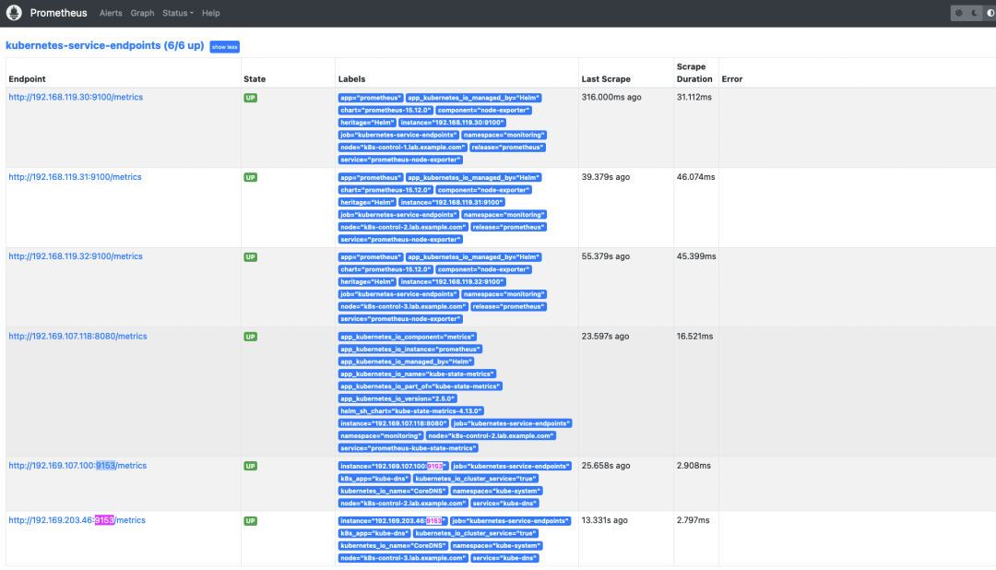Open the Status dropdown menu
This screenshot has width=996, height=570.
177,13
